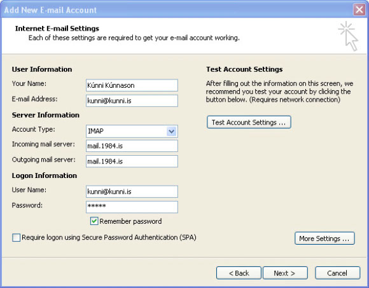Open the Account Type dropdown arrow

click(172, 131)
